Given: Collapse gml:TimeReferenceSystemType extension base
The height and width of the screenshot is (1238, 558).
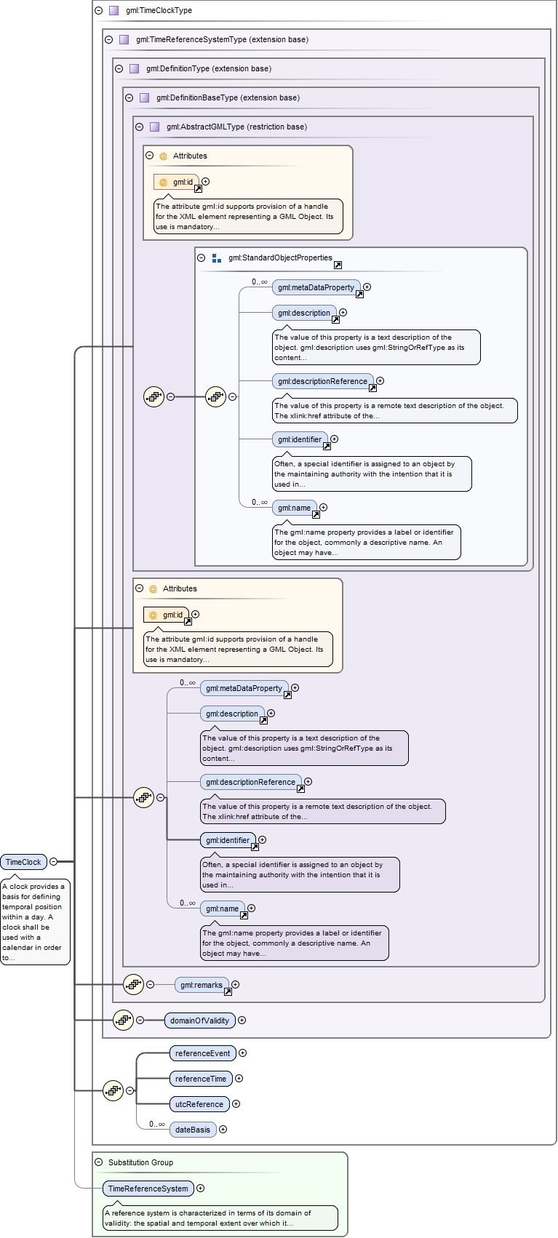Looking at the screenshot, I should (109, 40).
